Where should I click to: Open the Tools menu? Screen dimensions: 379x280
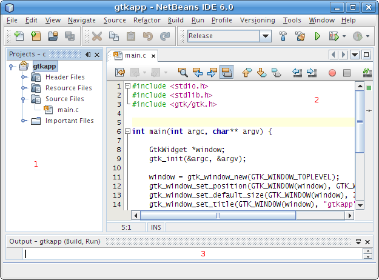[292, 20]
